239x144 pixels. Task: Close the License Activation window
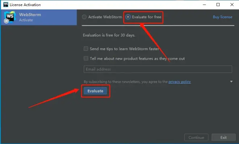coord(232,5)
